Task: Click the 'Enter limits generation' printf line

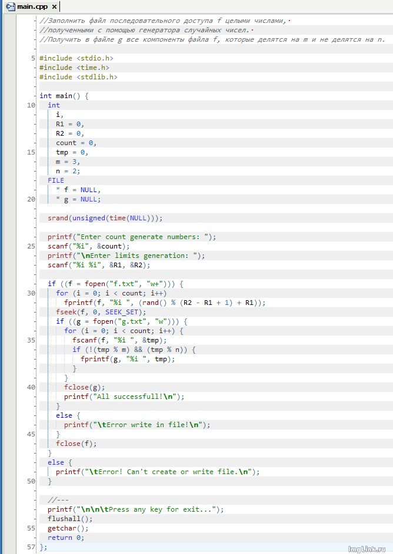Action: pyautogui.click(x=126, y=256)
